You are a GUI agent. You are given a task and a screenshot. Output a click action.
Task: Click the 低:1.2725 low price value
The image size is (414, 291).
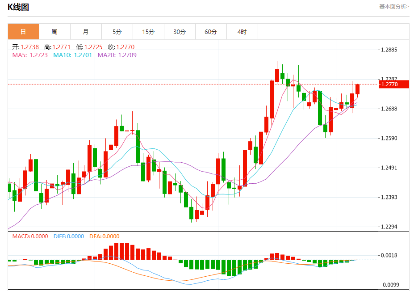(x=89, y=47)
